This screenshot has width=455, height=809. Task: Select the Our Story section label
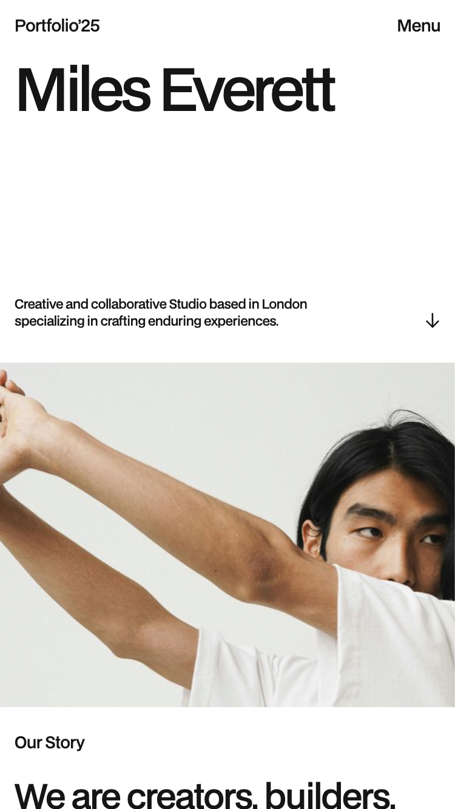click(49, 742)
